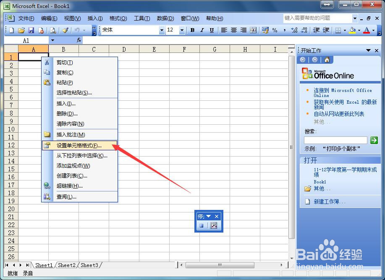This screenshot has width=385, height=280.
Task: Choose 复制(C) in the context menu
Action: [x=79, y=72]
